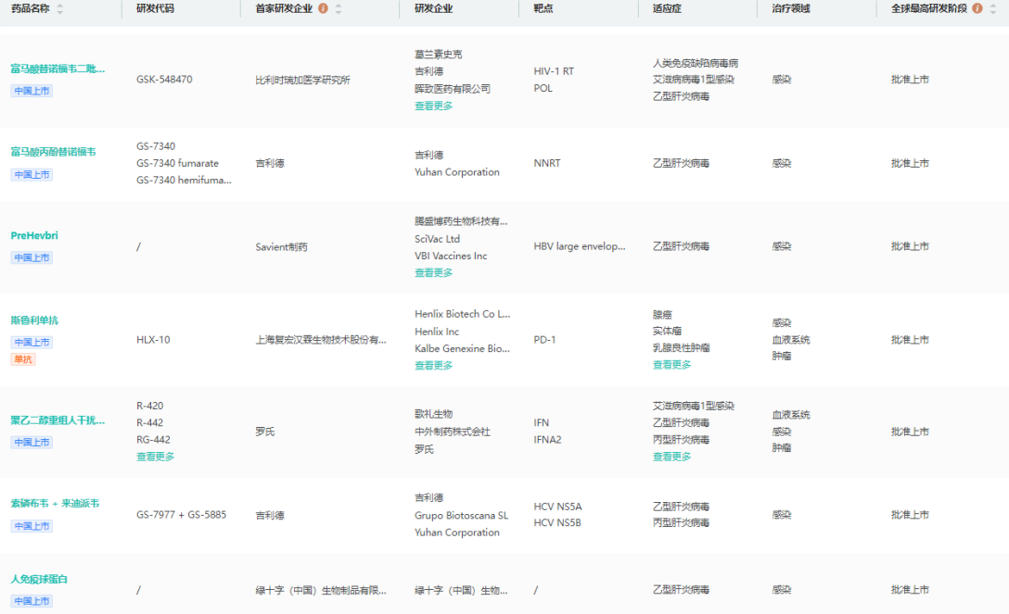Click company Henlix Inc

(x=436, y=332)
